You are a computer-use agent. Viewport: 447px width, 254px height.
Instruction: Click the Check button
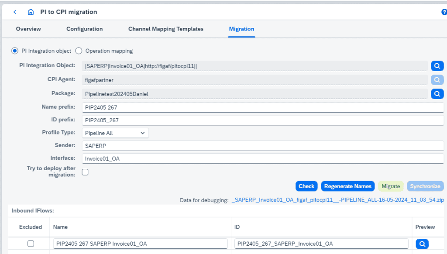[x=306, y=186]
